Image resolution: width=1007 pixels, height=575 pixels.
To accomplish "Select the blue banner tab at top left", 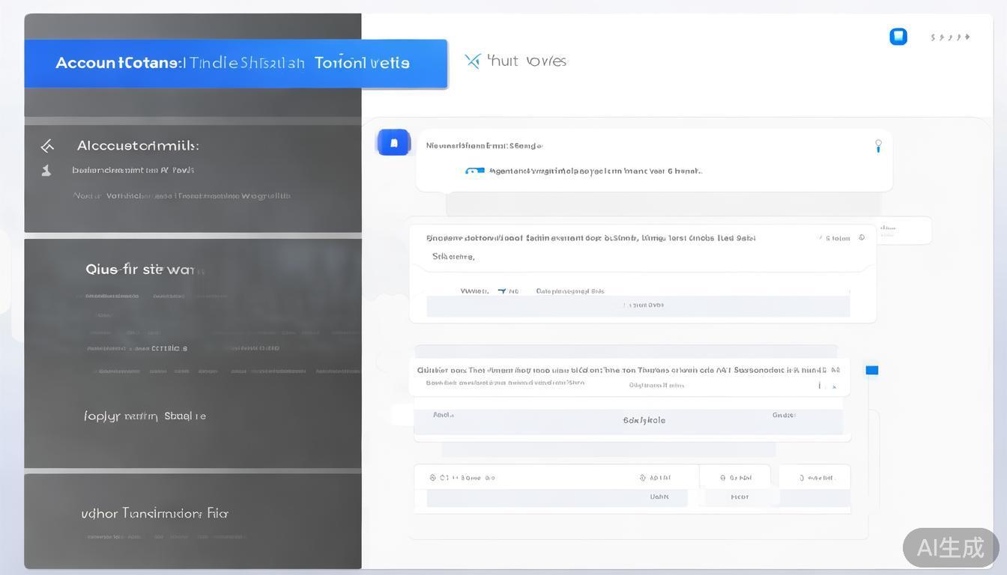I will tap(235, 63).
